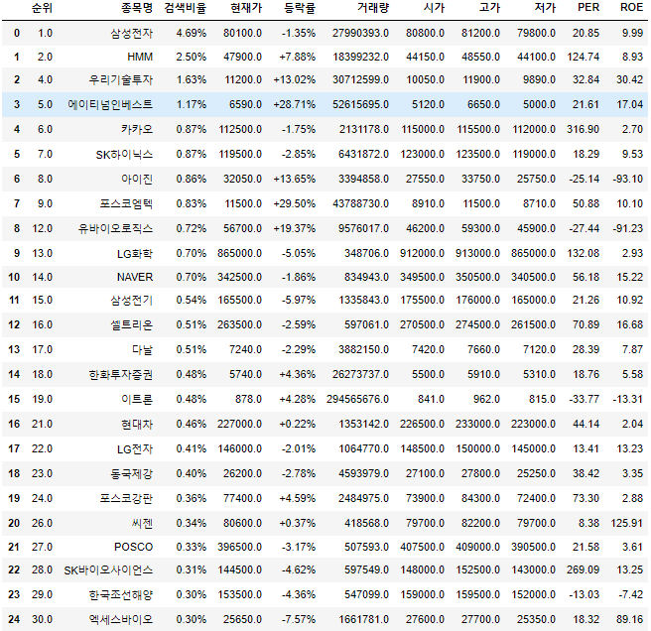The height and width of the screenshot is (631, 651).
Task: Click the 316.90 PER value
Action: point(584,130)
